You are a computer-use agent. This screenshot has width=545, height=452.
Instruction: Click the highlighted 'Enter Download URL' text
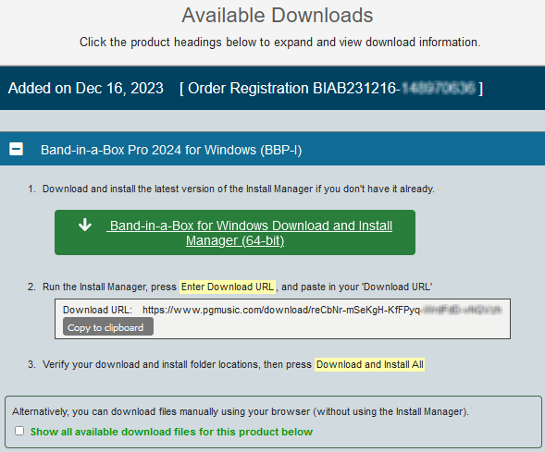coord(228,287)
